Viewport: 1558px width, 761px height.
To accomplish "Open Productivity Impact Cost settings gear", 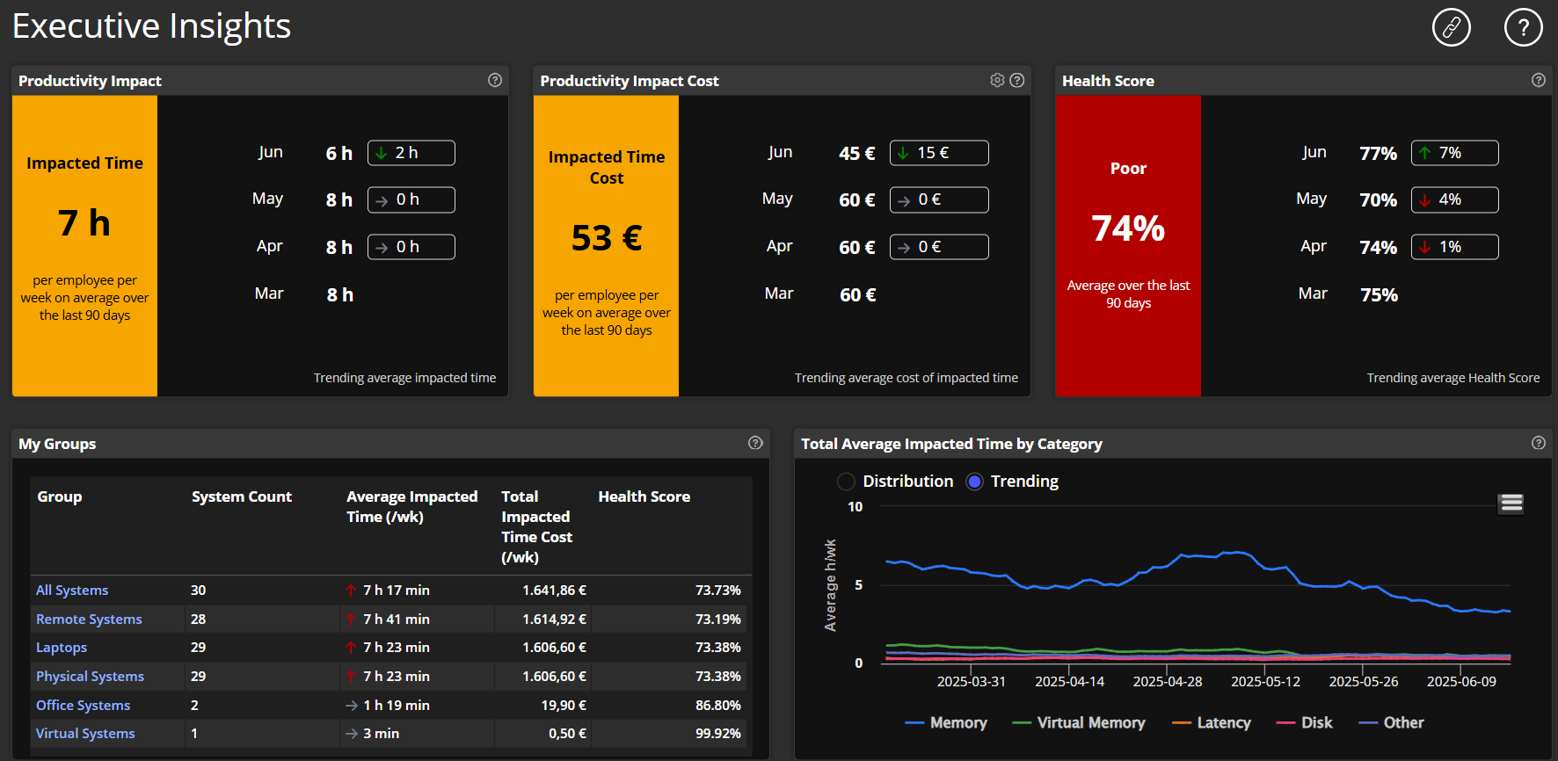I will tap(997, 80).
